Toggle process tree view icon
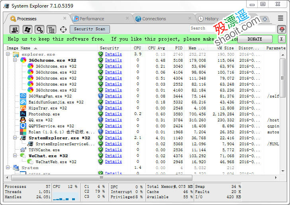 [51, 29]
